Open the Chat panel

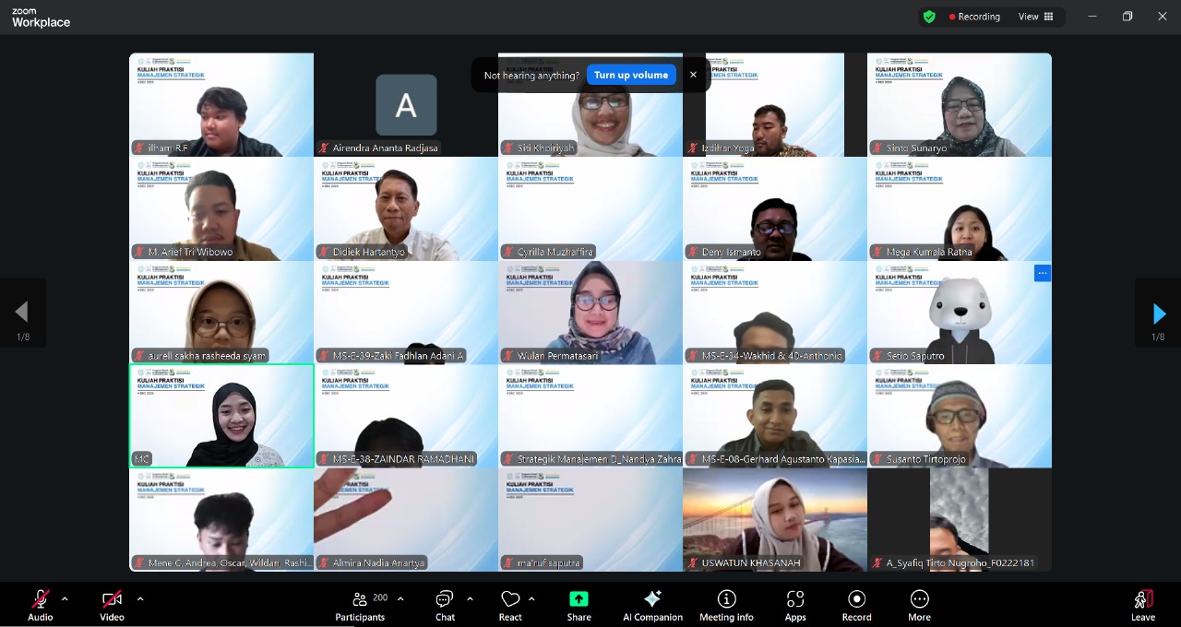point(445,605)
